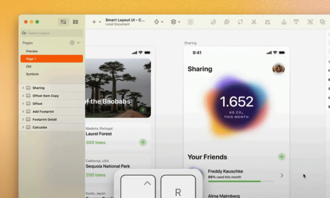Screen dimensions: 330x198
Task: Click the Smart Layout UI document title
Action: tap(125, 20)
